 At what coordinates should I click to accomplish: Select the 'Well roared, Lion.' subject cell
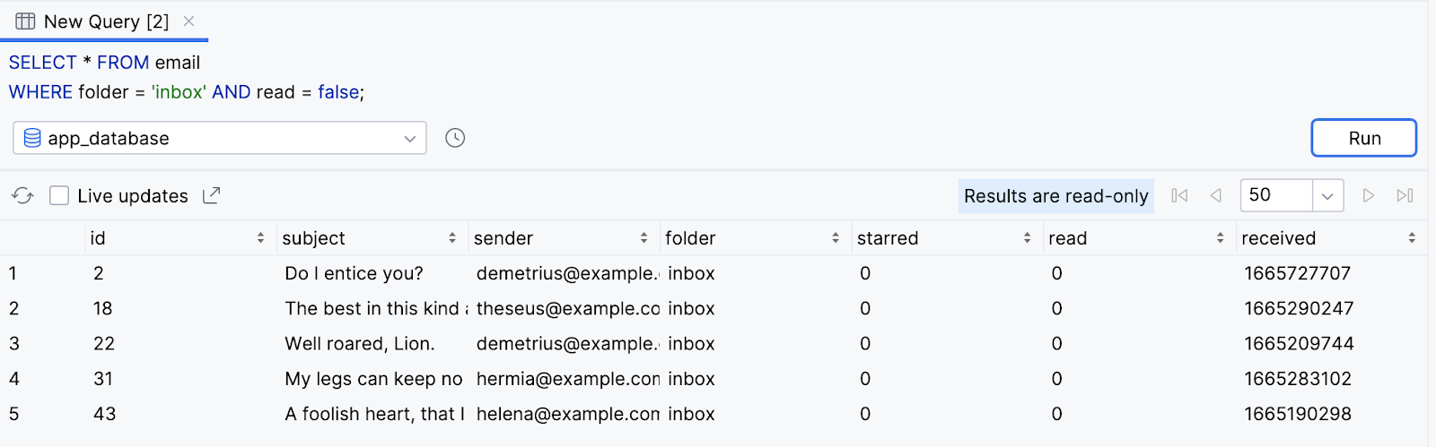[x=360, y=344]
